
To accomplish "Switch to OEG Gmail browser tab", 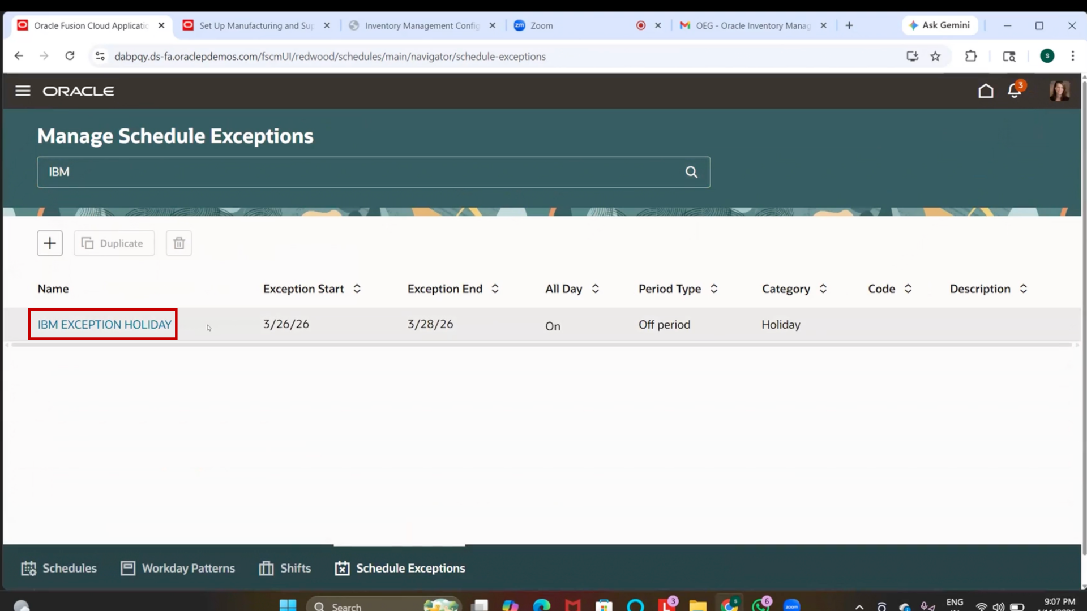I will (753, 25).
